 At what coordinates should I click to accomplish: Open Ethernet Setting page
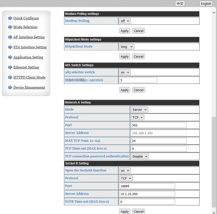(26, 67)
